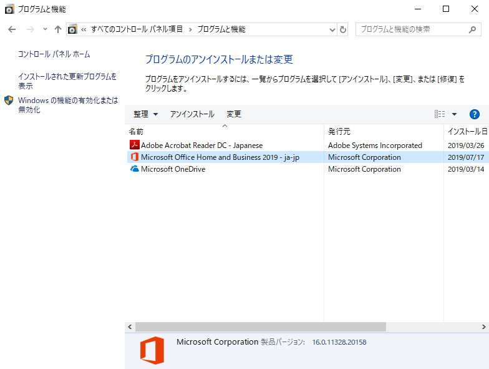Click the Office icon in the list row
The height and width of the screenshot is (369, 489).
point(135,157)
